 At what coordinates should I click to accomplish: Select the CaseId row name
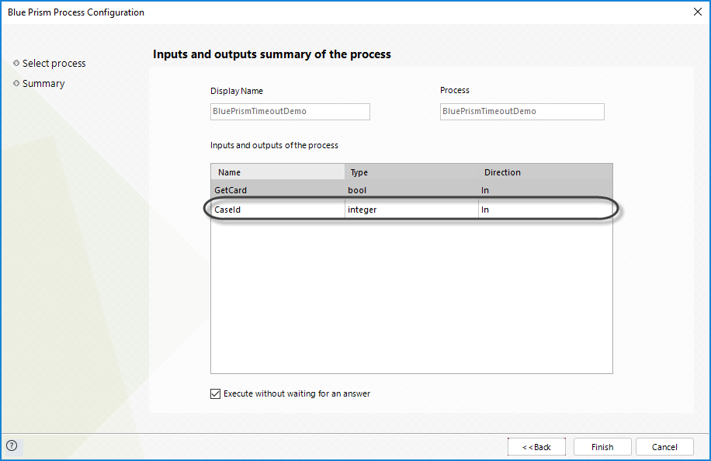[x=227, y=210]
